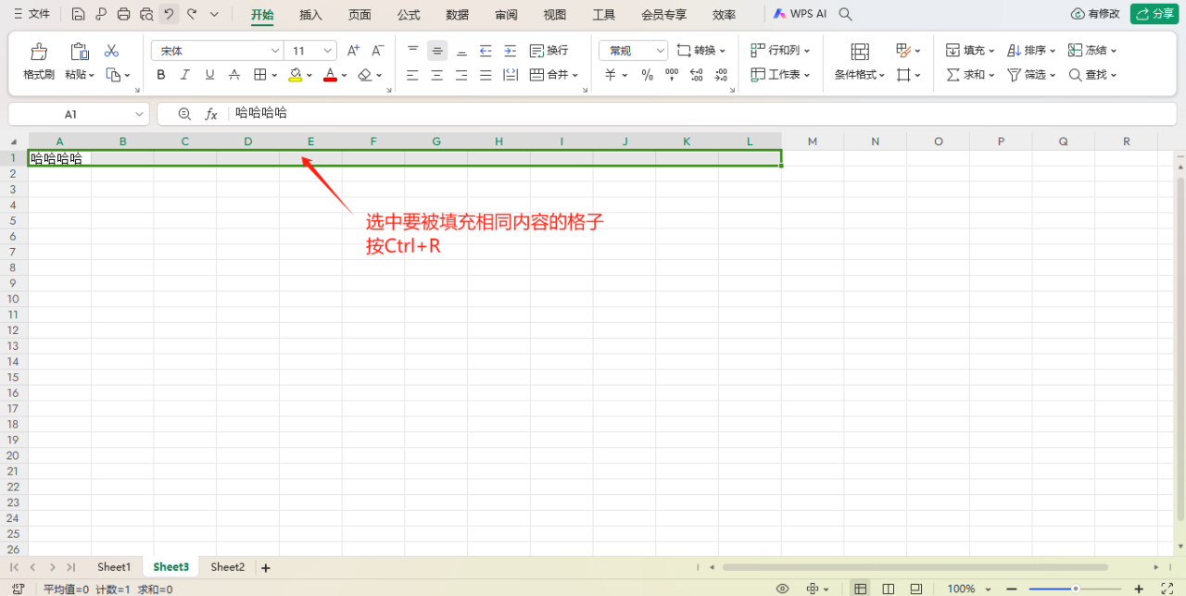
Task: Align text left horizontally
Action: (413, 75)
